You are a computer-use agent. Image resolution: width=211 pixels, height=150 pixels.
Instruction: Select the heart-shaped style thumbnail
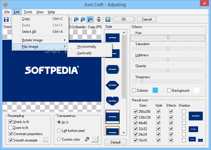click(x=113, y=101)
